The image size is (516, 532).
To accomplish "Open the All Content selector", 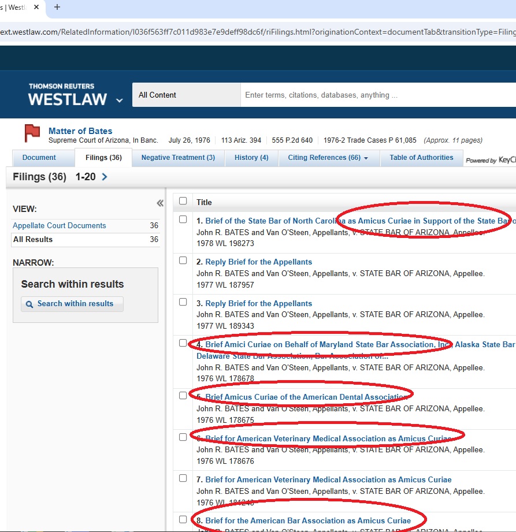I will pos(186,95).
